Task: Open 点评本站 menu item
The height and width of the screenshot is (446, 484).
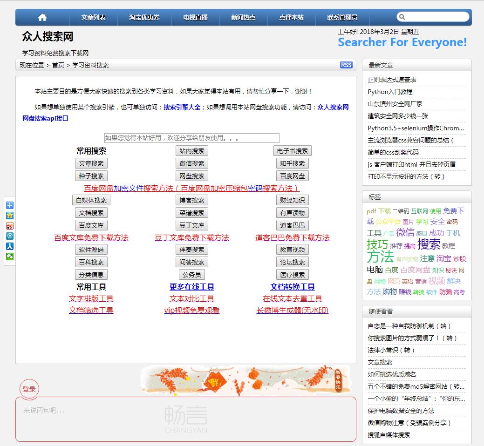Action: point(292,17)
